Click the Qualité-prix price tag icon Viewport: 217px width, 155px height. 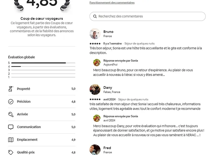tap(11, 152)
